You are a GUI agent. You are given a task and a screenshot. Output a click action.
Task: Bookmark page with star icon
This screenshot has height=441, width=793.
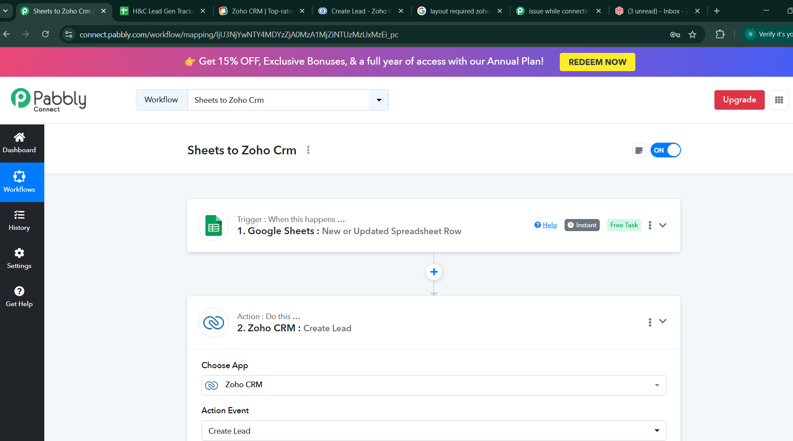coord(692,35)
